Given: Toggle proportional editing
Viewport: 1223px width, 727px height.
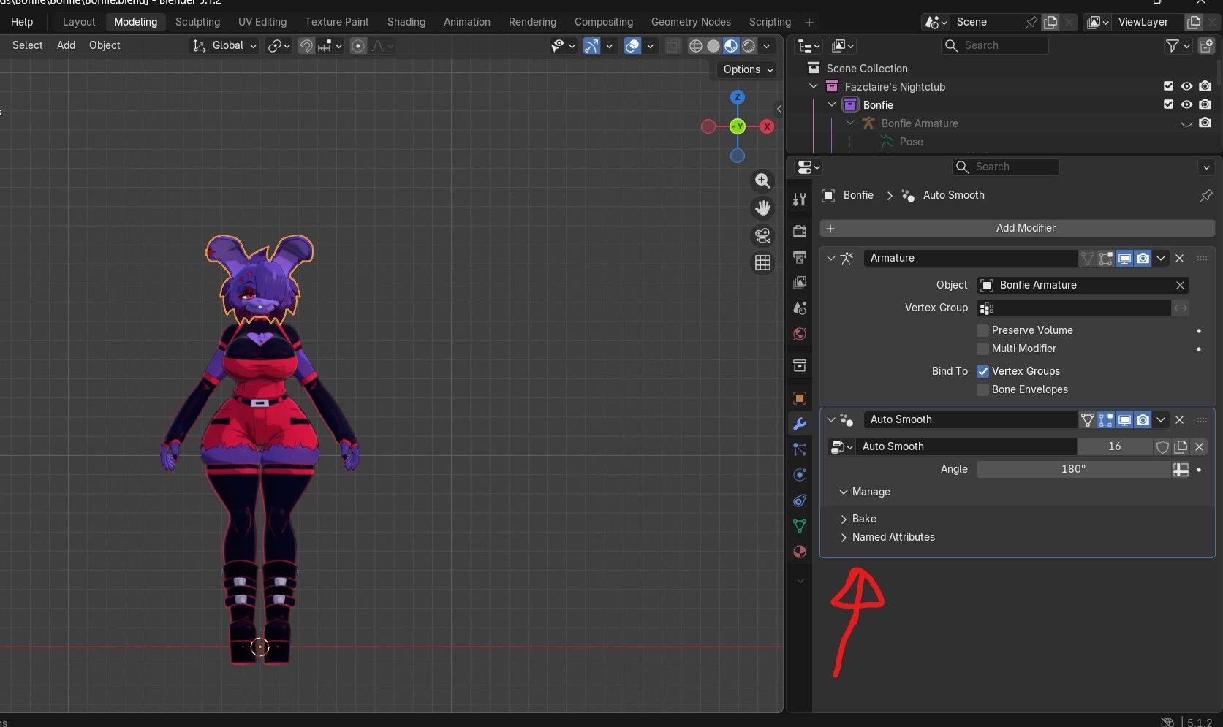Looking at the screenshot, I should coord(358,46).
